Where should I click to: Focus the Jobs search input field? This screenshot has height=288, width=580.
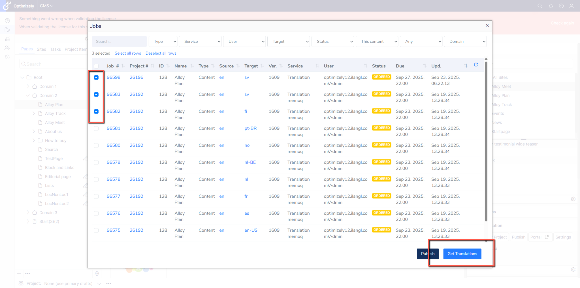tap(119, 41)
